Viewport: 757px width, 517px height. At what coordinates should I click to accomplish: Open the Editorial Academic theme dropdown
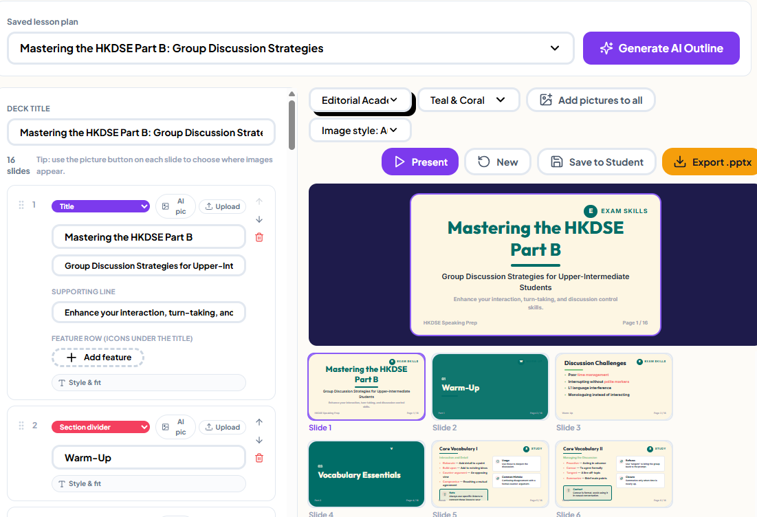(360, 100)
